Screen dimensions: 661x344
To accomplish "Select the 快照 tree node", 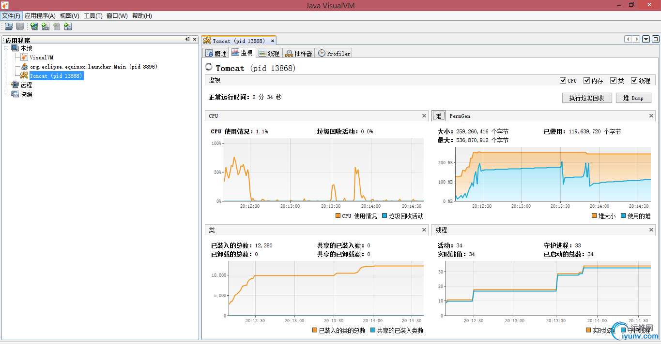I will tap(26, 94).
